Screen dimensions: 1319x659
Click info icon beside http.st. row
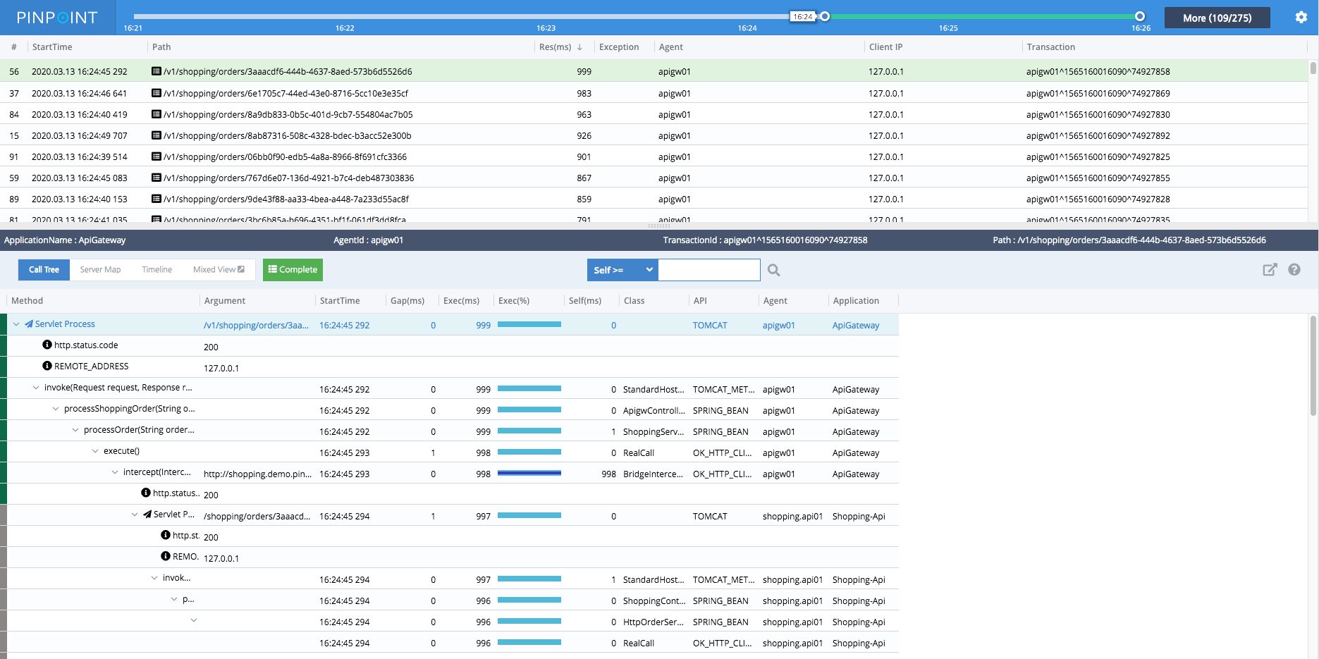point(166,535)
